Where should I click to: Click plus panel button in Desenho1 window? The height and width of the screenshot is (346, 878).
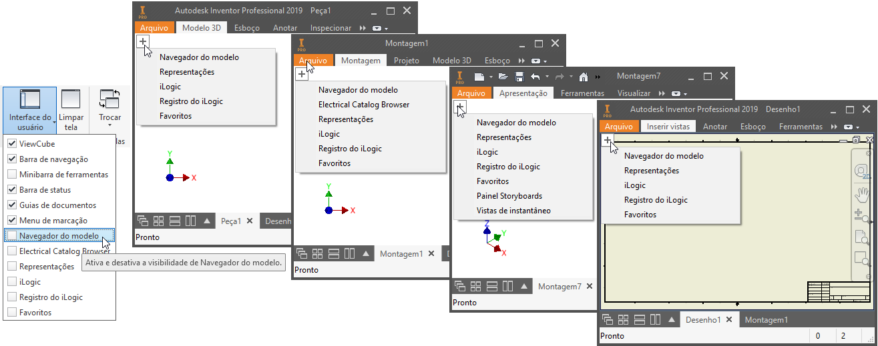(607, 140)
